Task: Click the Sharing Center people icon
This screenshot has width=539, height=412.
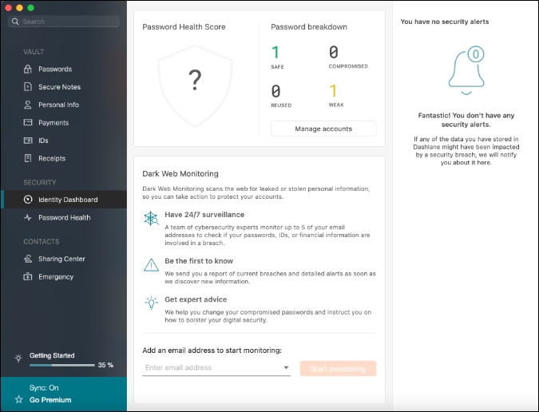Action: tap(28, 259)
